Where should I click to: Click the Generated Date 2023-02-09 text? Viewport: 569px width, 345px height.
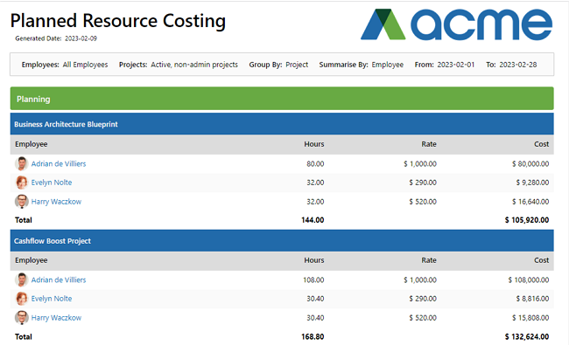(56, 38)
